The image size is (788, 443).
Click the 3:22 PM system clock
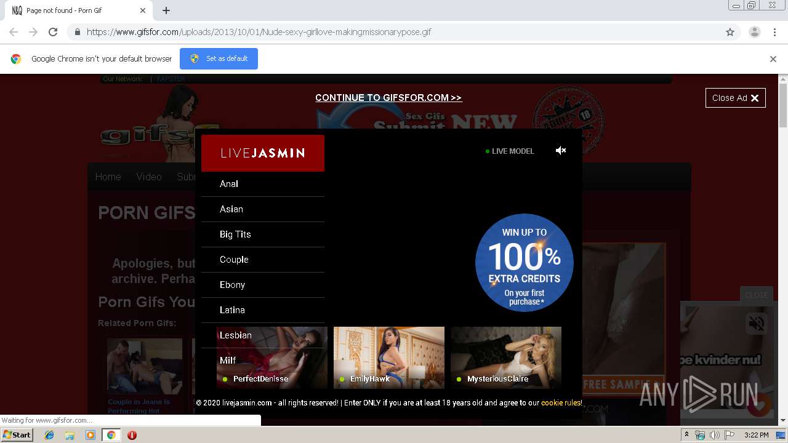click(756, 435)
